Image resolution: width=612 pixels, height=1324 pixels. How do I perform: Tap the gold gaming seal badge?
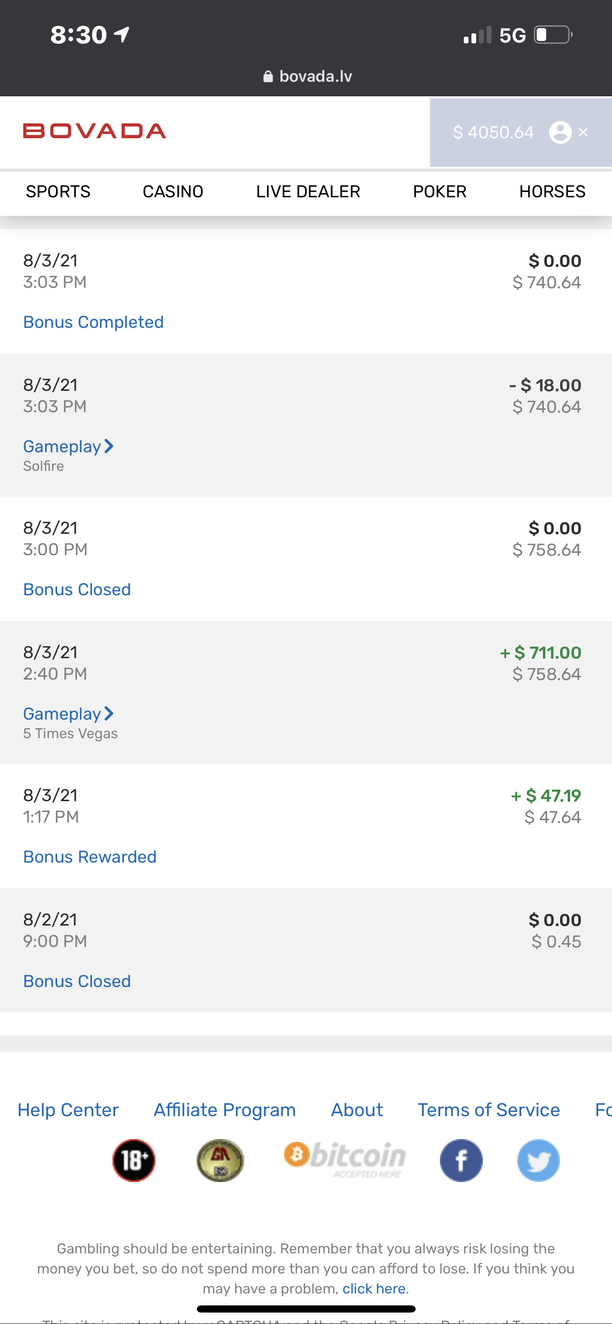click(220, 1160)
